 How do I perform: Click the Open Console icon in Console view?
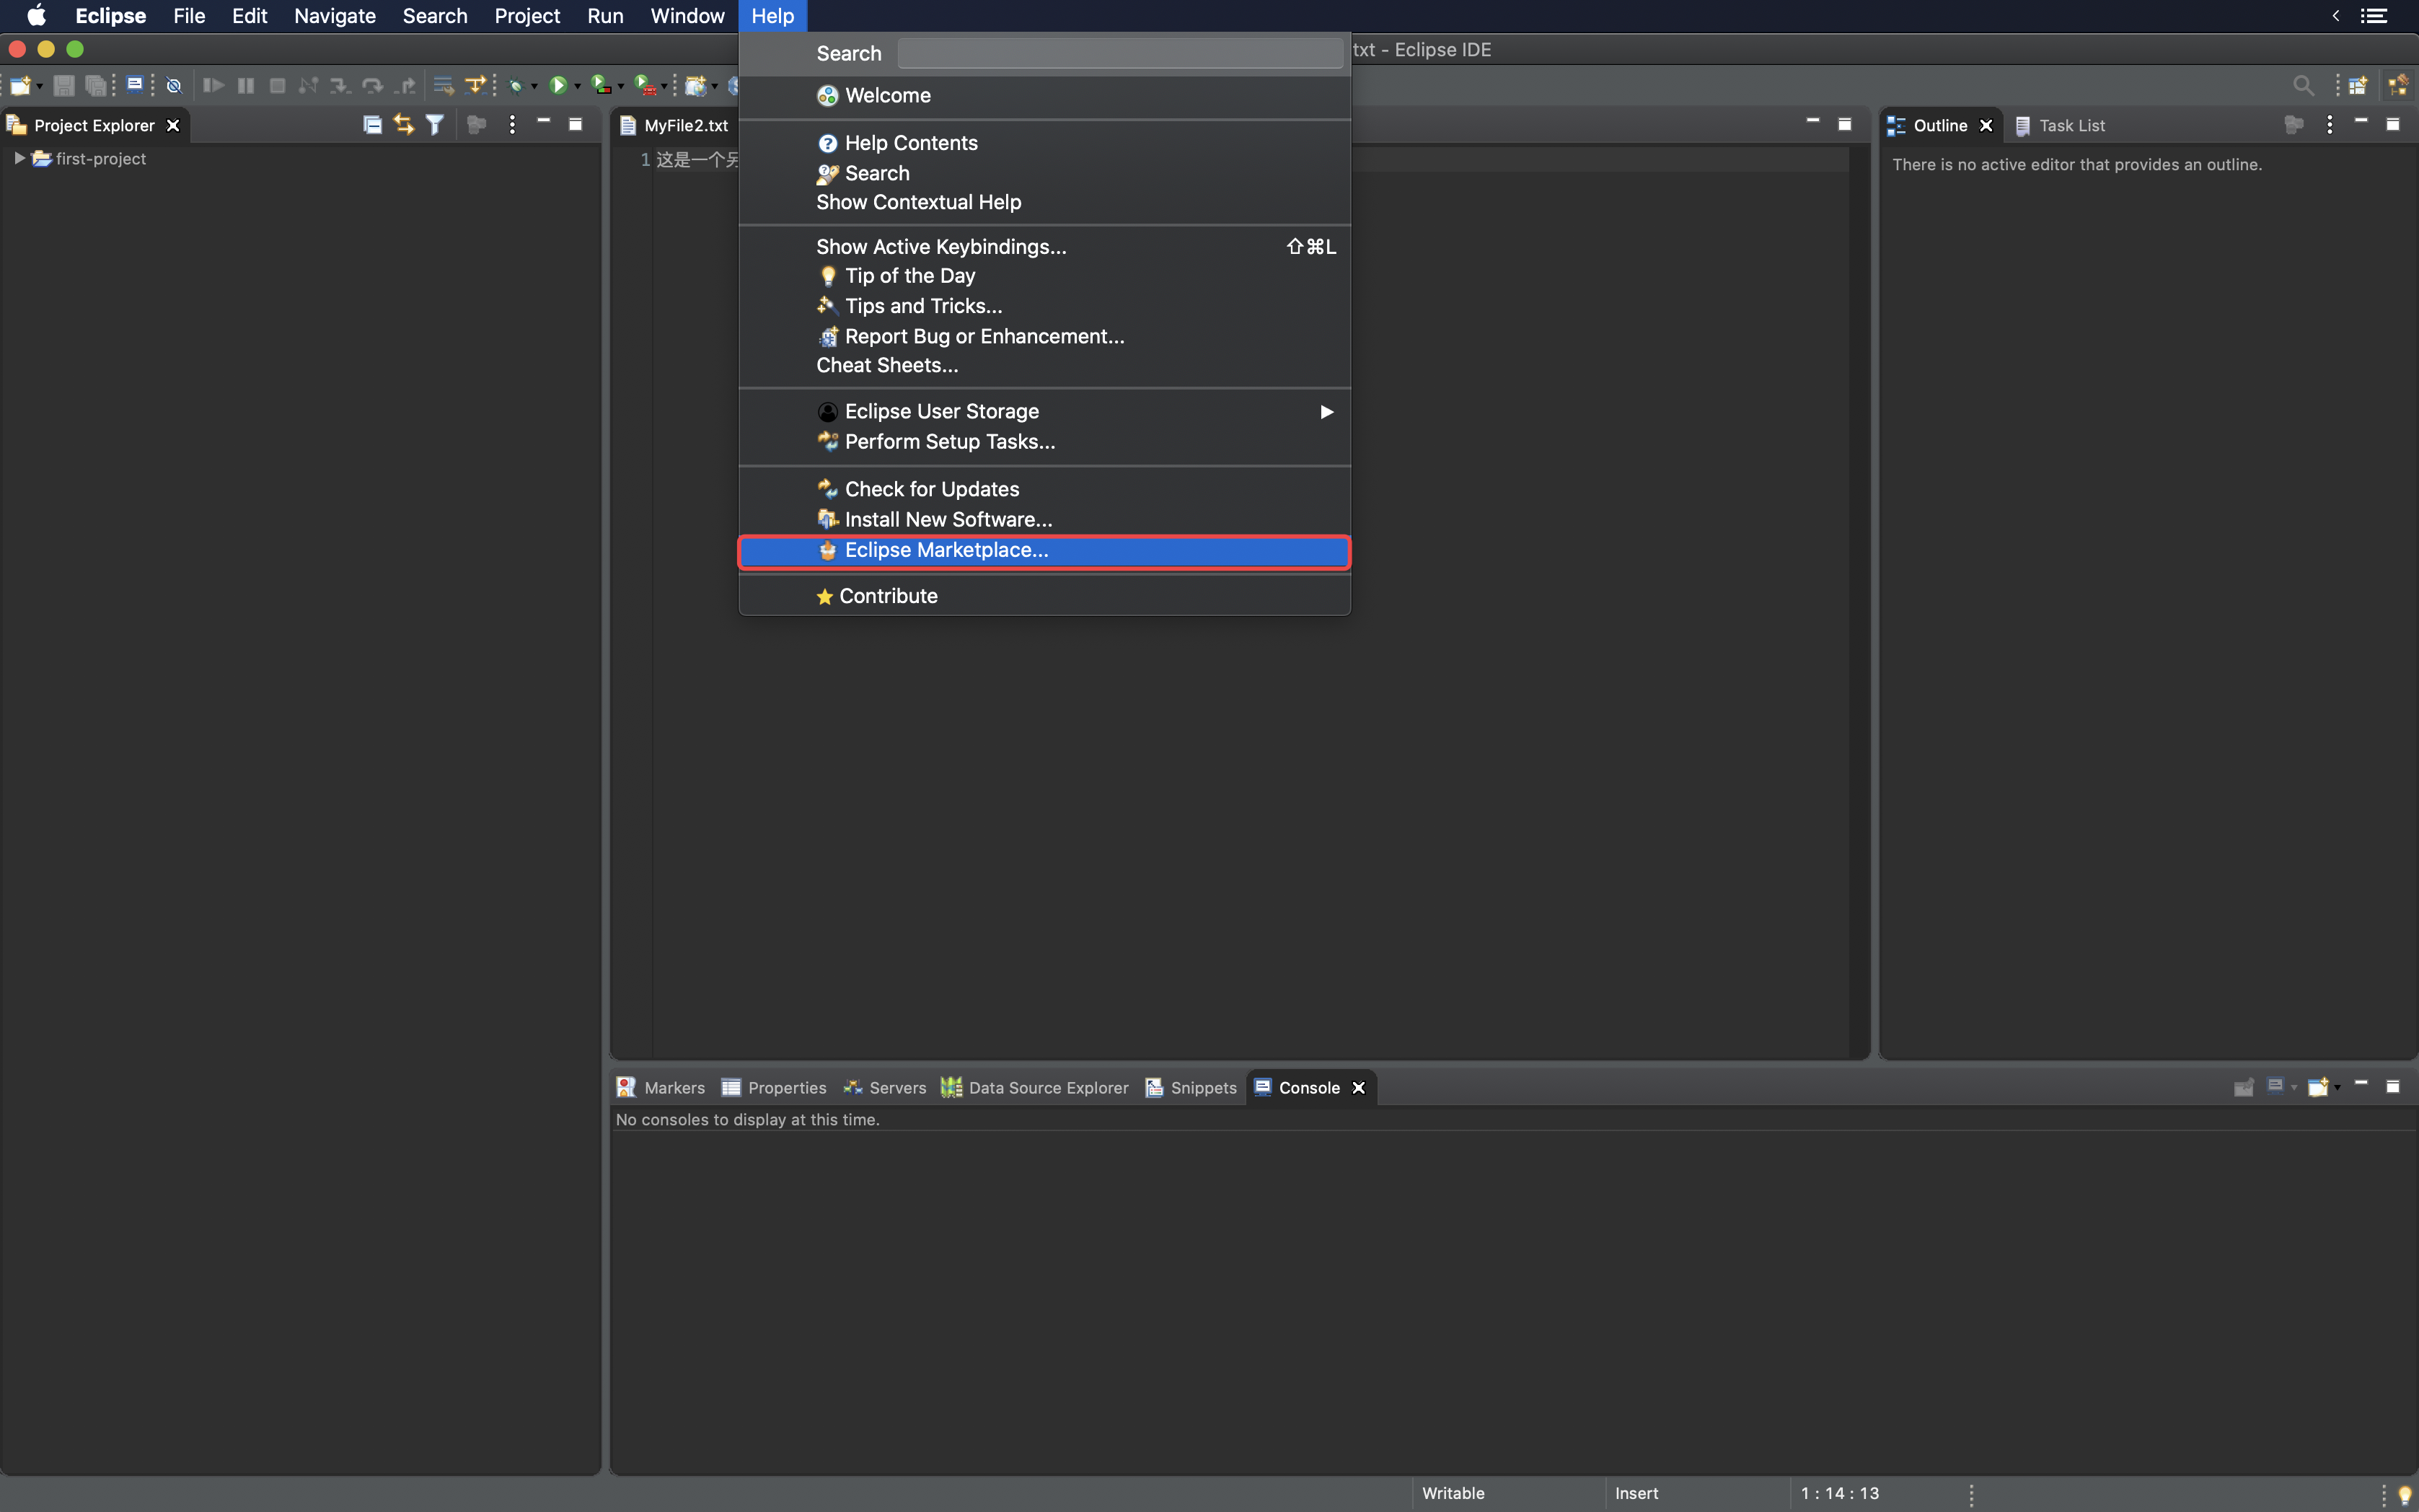[2318, 1087]
